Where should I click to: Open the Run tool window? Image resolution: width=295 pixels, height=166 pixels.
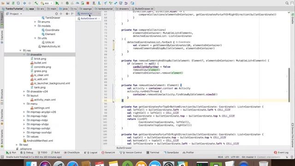click(x=11, y=153)
